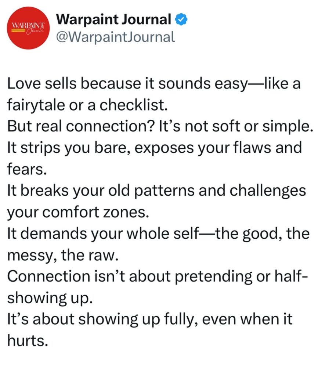This screenshot has height=376, width=329.
Task: Open the Warpaint Journal red profile avatar
Action: point(29,28)
